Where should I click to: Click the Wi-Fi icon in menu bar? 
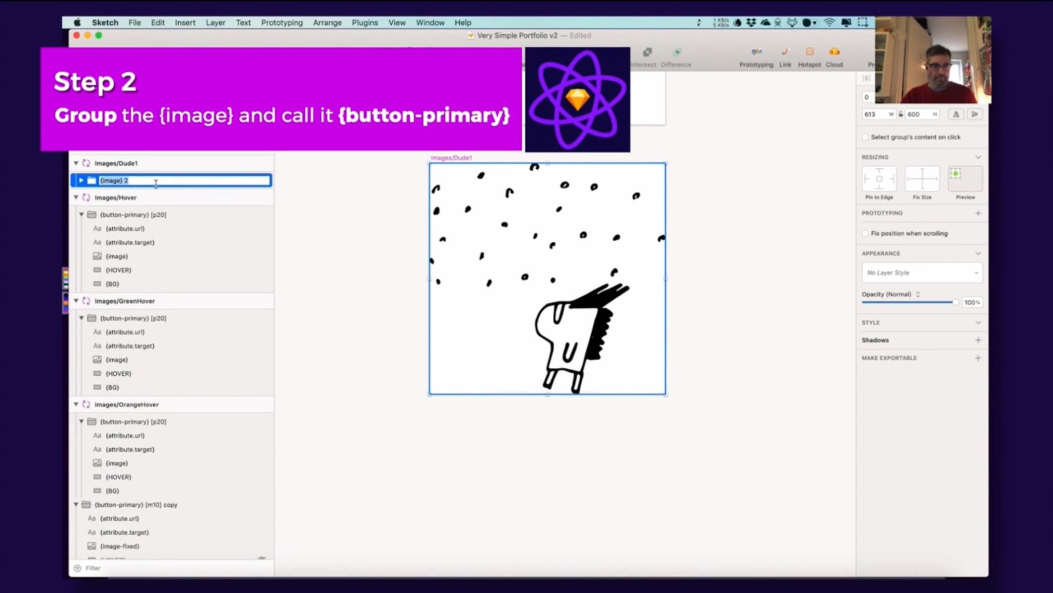tap(829, 22)
